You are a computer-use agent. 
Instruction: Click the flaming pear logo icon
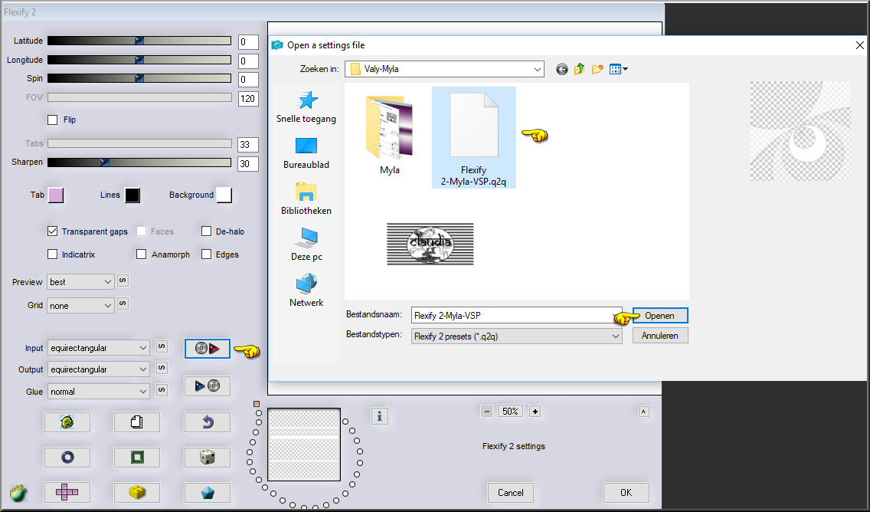tap(18, 493)
